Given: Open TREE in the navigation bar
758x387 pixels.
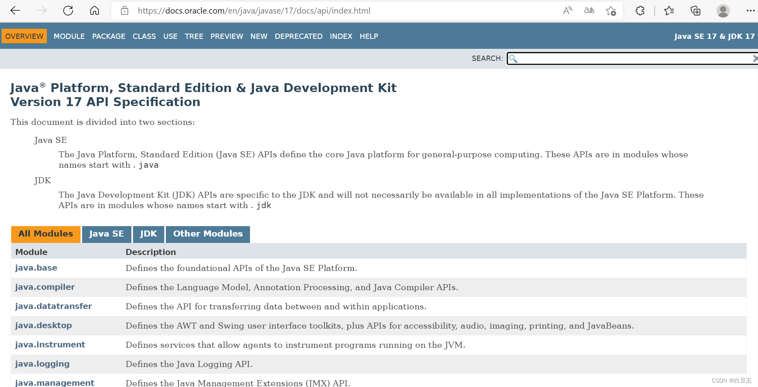Looking at the screenshot, I should [194, 36].
